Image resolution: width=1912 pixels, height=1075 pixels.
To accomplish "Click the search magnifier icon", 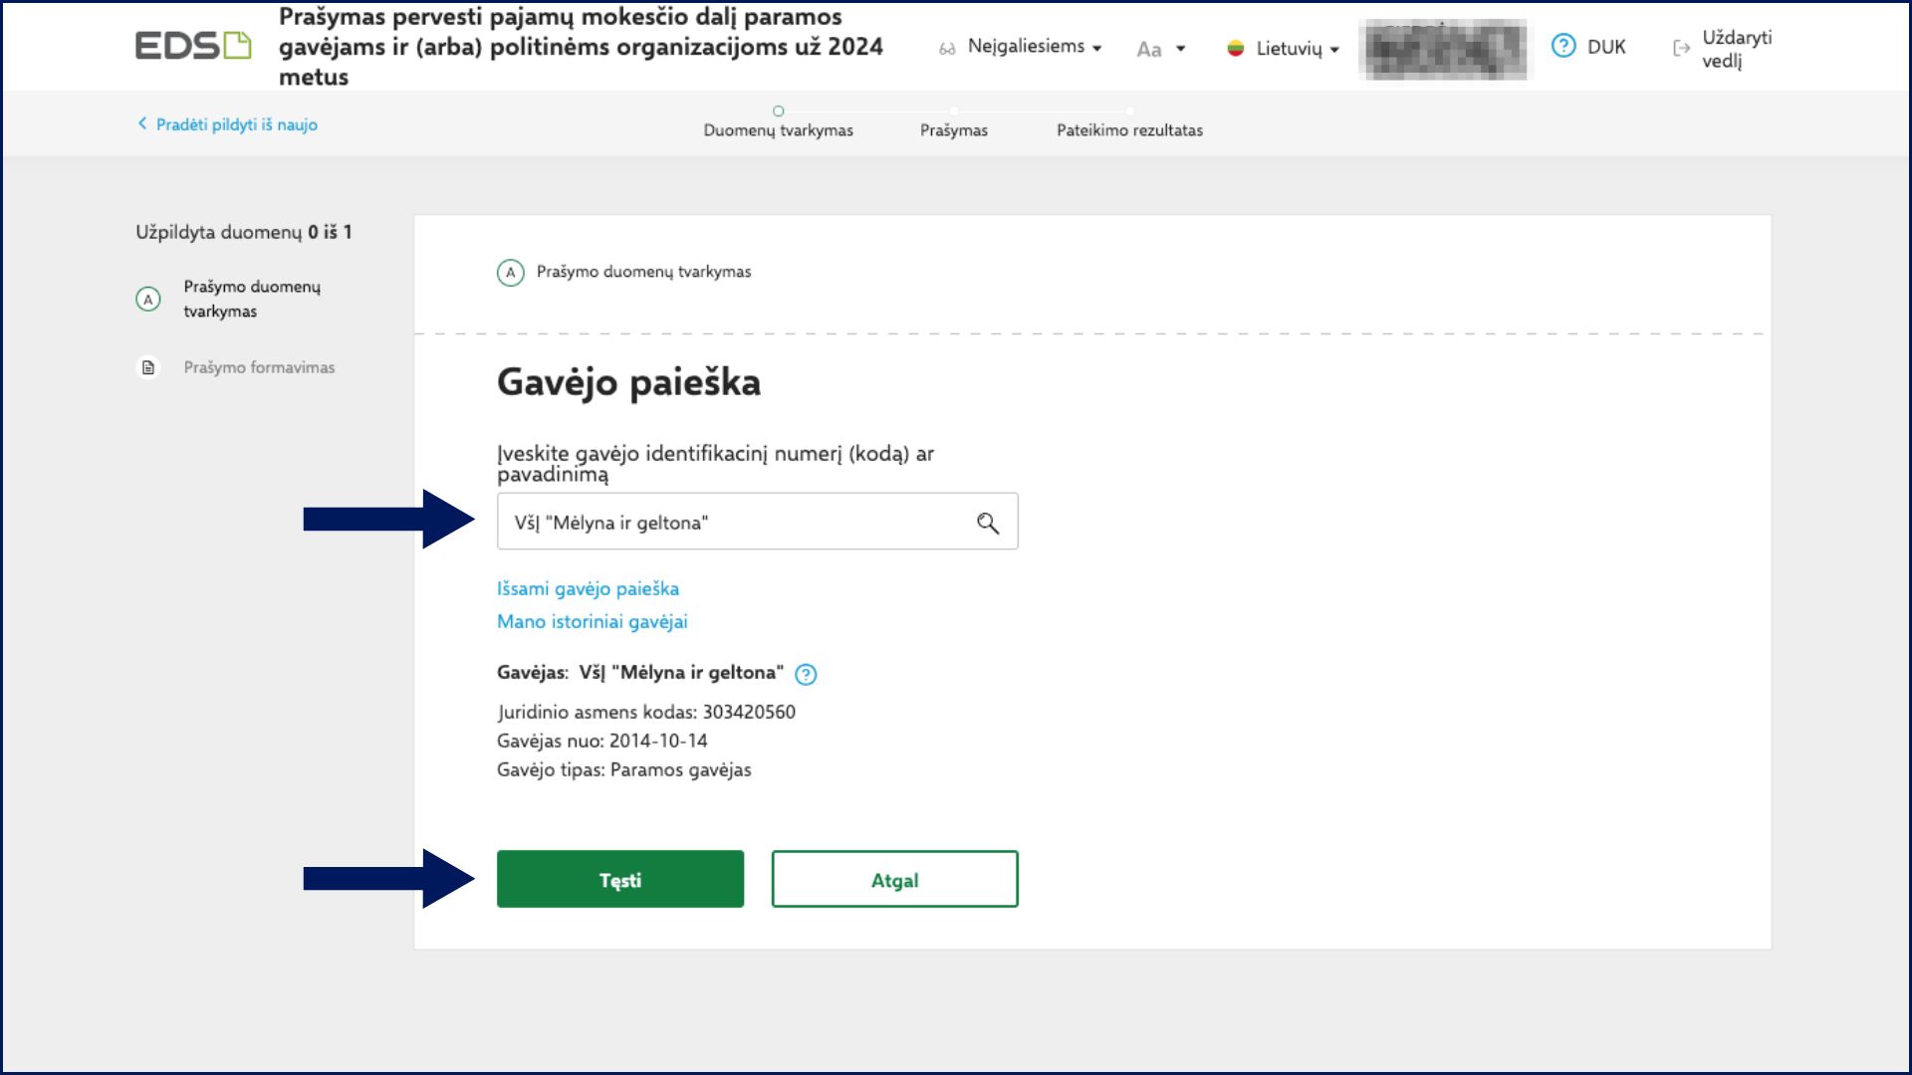I will point(987,523).
